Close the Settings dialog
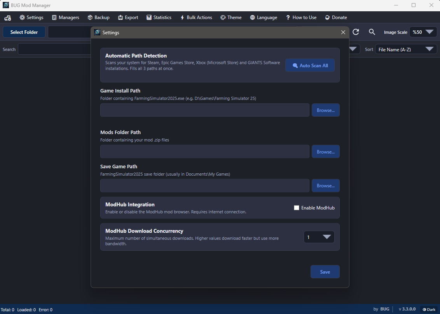 343,33
